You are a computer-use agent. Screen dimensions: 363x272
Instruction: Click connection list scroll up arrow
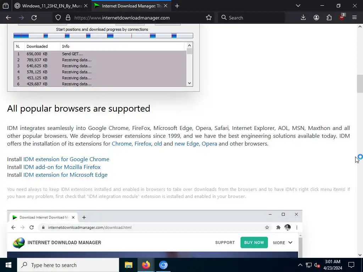pyautogui.click(x=189, y=45)
